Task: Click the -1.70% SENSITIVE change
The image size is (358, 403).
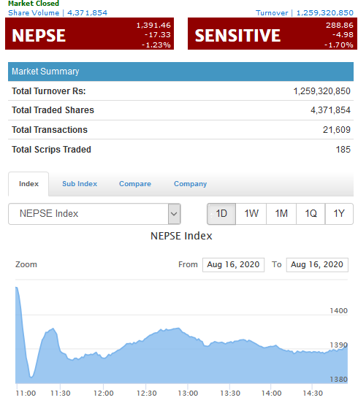Action: pyautogui.click(x=339, y=45)
